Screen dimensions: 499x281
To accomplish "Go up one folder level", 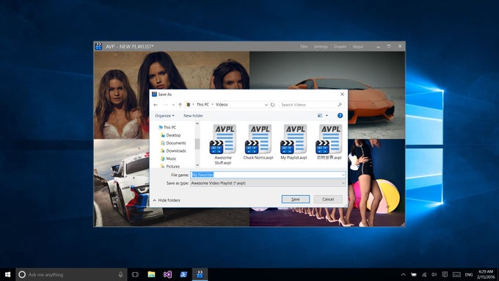I will coord(180,105).
